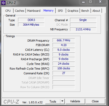Minimize the CPU-Z window

[83, 2]
